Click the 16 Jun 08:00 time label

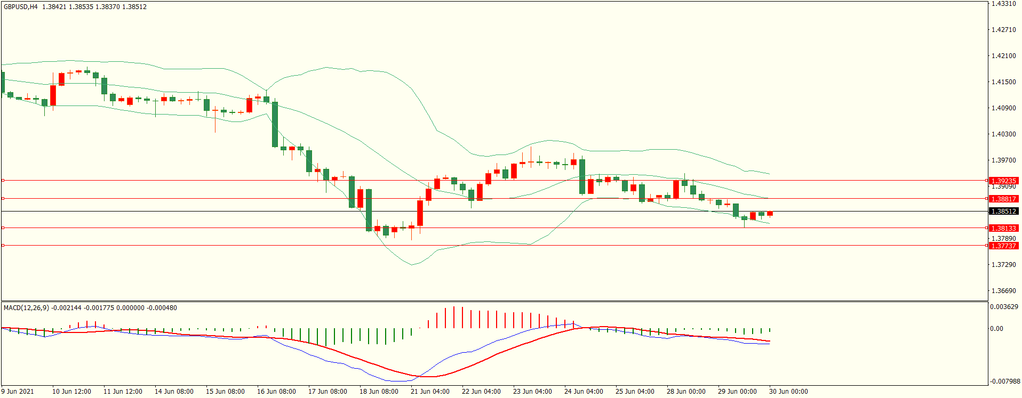click(276, 392)
